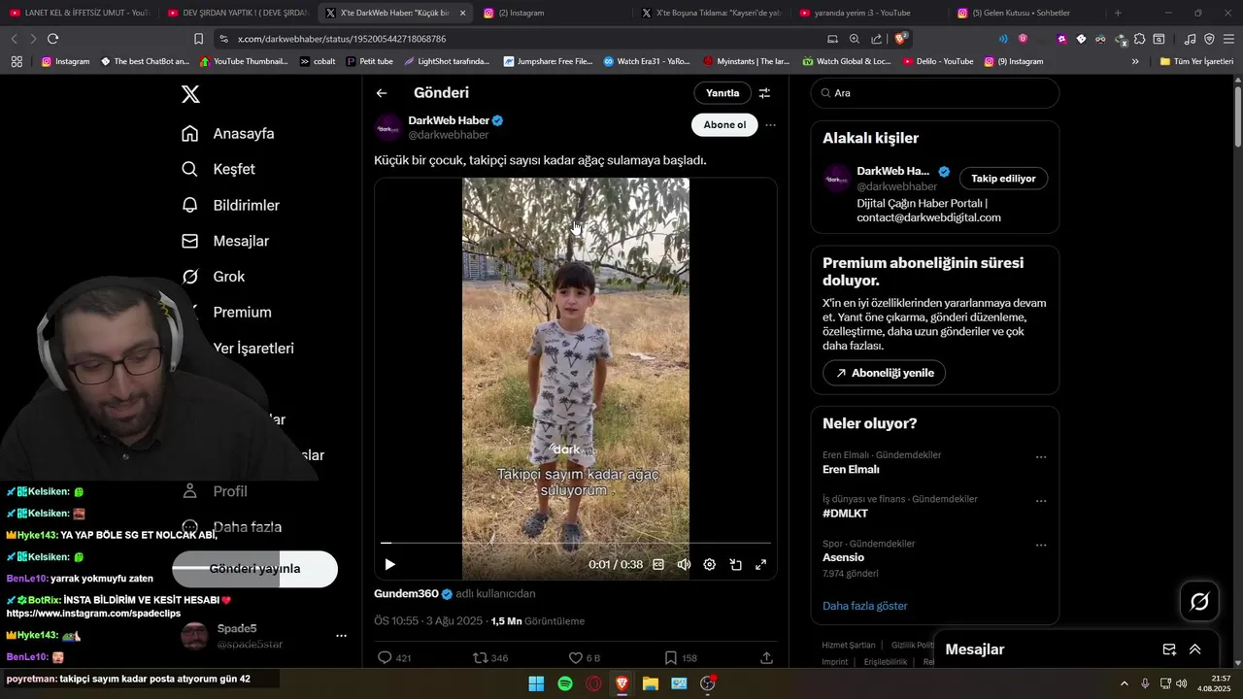Expand the Mesajlar drawer
This screenshot has height=699, width=1243.
[x=1195, y=649]
